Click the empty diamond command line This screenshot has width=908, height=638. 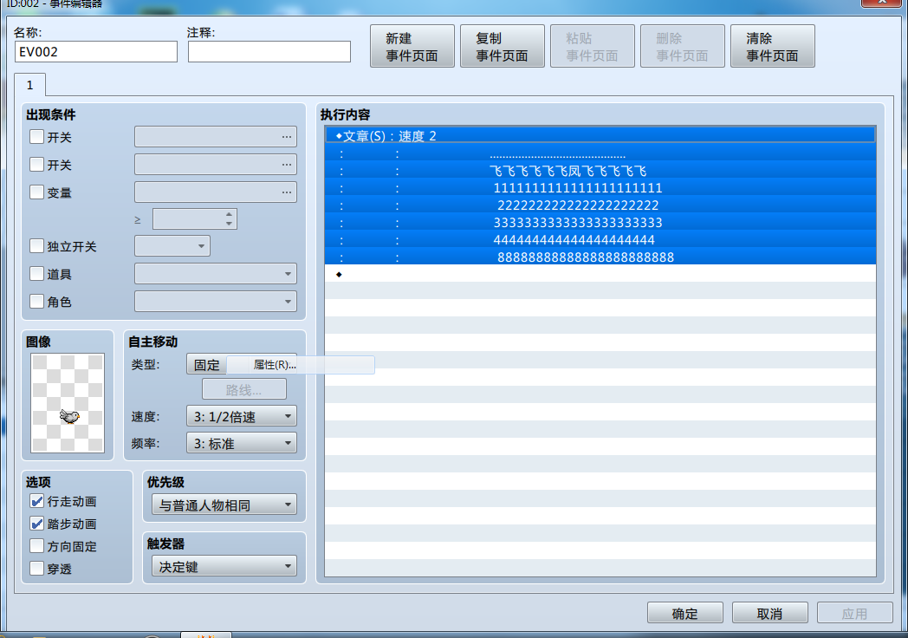pyautogui.click(x=600, y=274)
